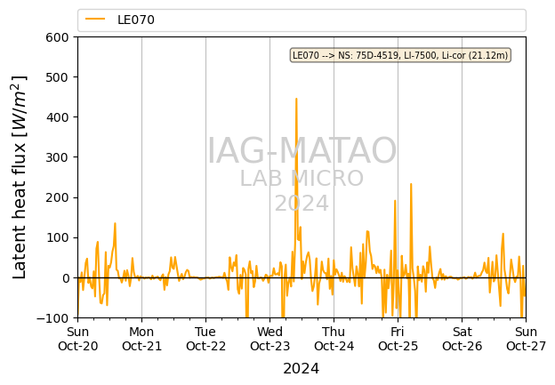The height and width of the screenshot is (385, 555).
Task: Click the LE070 legend label
Action: [x=136, y=20]
